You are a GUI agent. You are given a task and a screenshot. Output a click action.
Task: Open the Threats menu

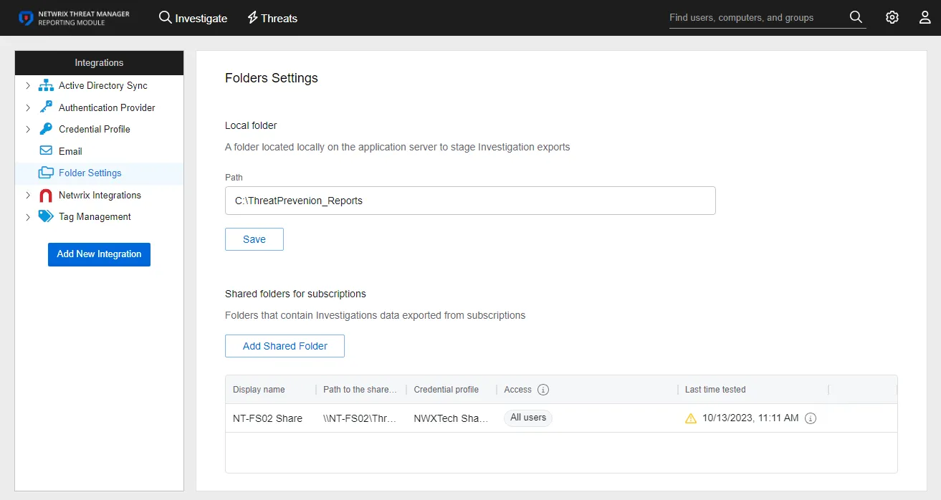point(272,18)
